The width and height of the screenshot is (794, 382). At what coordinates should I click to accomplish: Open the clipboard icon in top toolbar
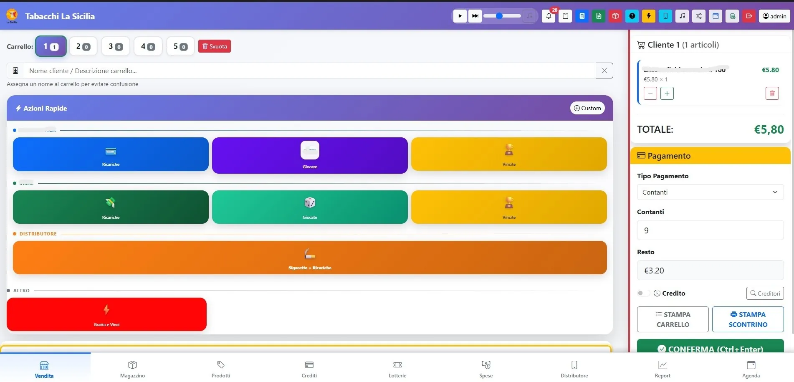click(565, 16)
